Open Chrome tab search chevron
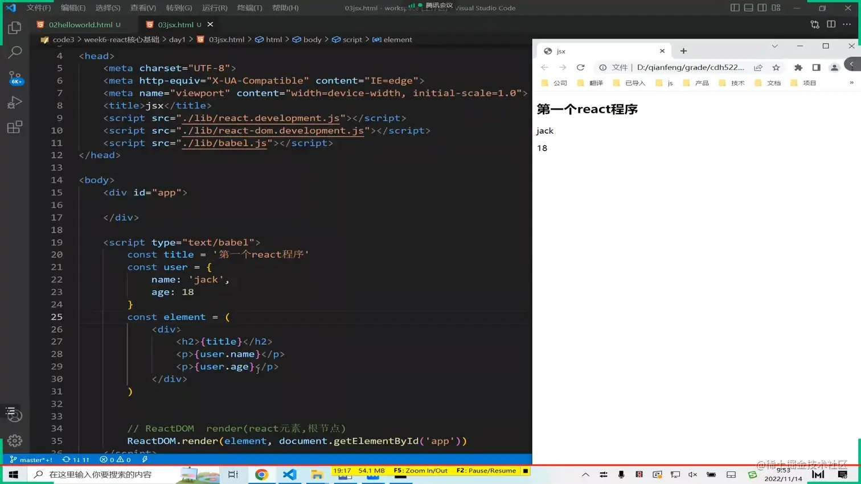This screenshot has width=861, height=484. coord(775,46)
